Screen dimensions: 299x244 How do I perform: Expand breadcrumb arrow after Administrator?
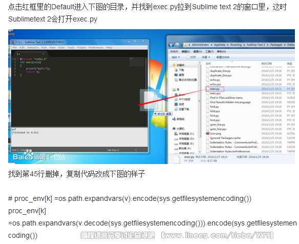211,45
